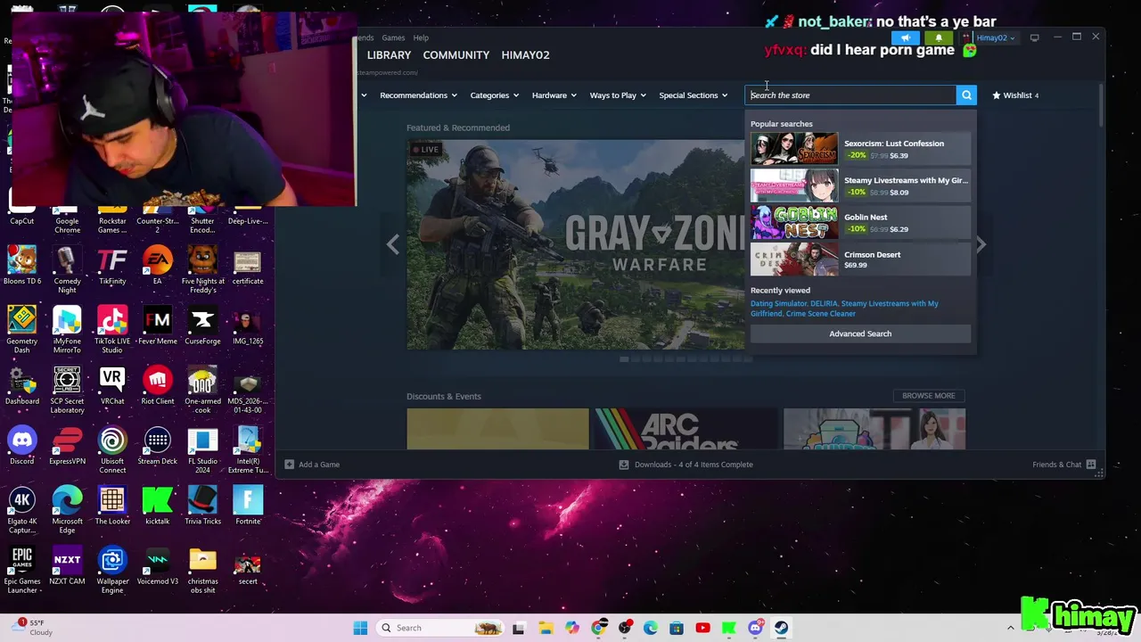
Task: Open the Games menu in Steam
Action: click(393, 37)
